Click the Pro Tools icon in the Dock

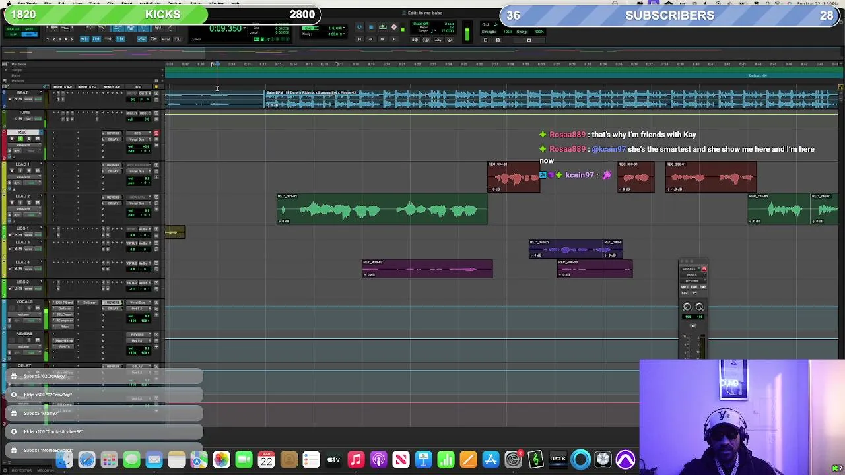click(625, 460)
